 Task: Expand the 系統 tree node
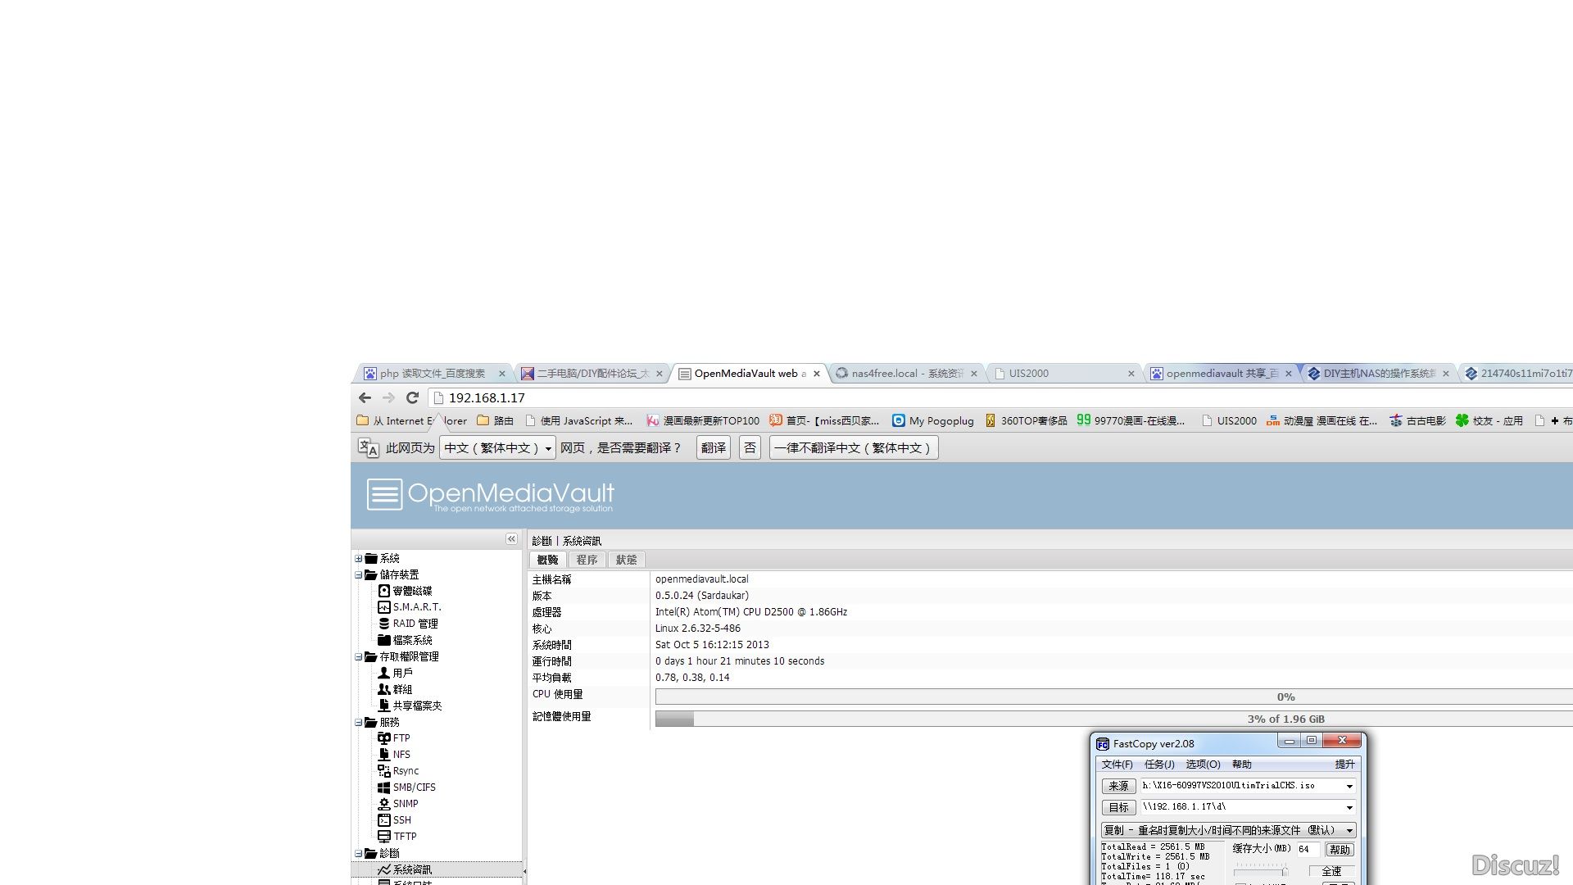point(358,559)
